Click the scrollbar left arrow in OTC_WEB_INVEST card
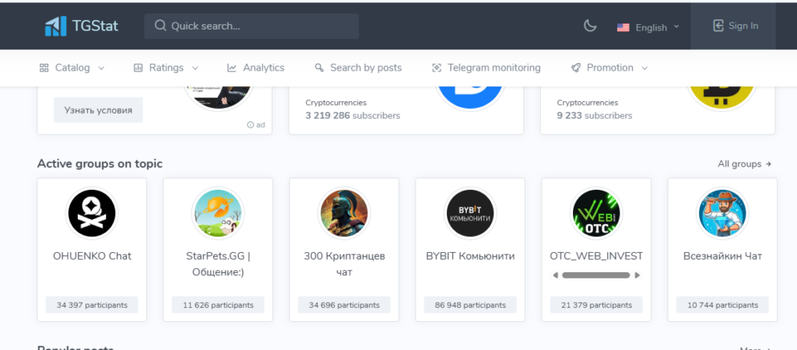The image size is (797, 350). tap(556, 275)
